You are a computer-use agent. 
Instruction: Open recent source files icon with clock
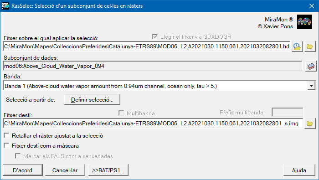[x=297, y=46]
